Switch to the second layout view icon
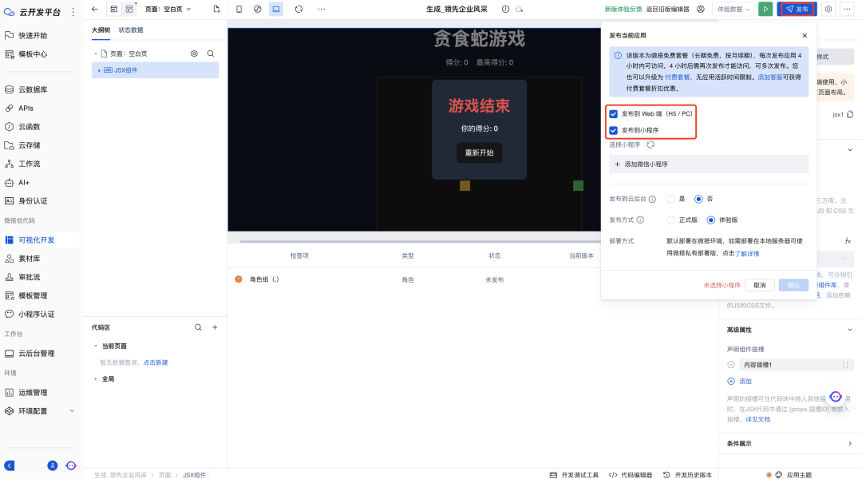The height and width of the screenshot is (479, 862). (129, 9)
